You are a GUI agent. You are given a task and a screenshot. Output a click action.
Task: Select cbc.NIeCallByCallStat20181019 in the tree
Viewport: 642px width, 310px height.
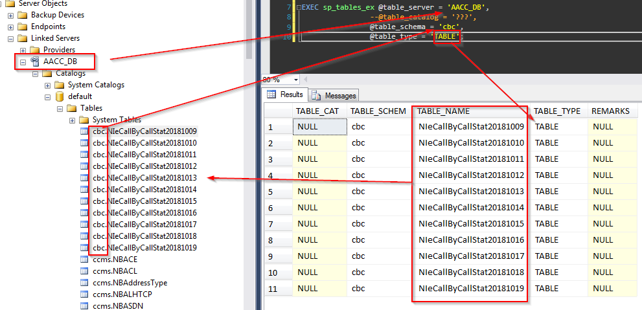(144, 248)
